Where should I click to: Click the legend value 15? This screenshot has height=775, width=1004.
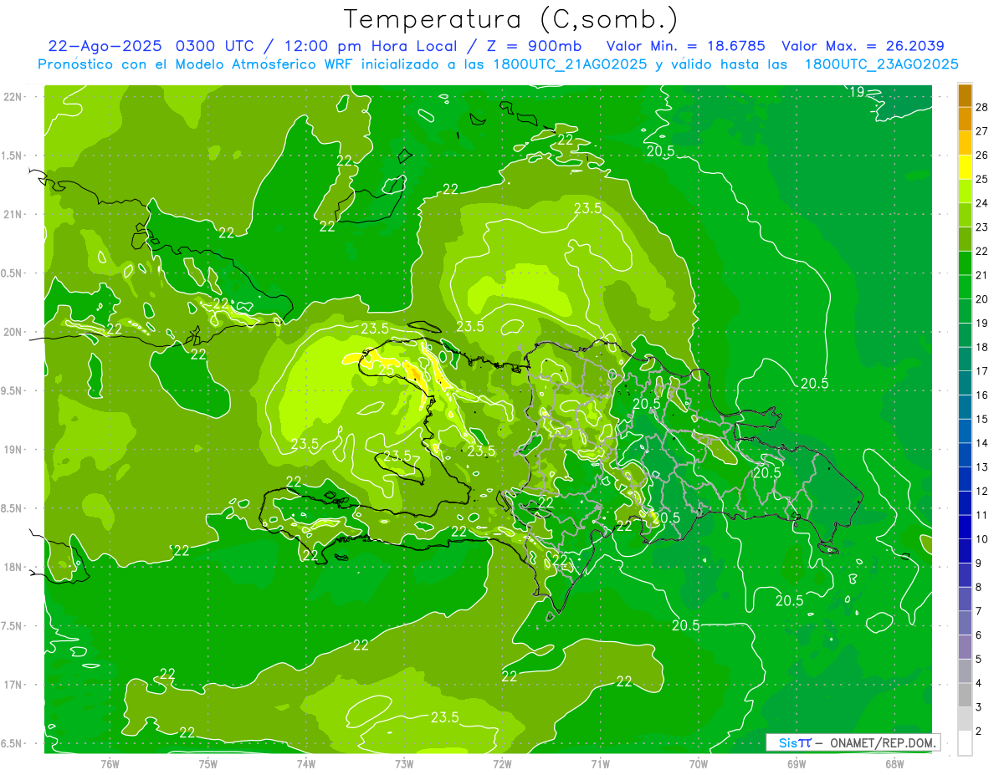(982, 419)
